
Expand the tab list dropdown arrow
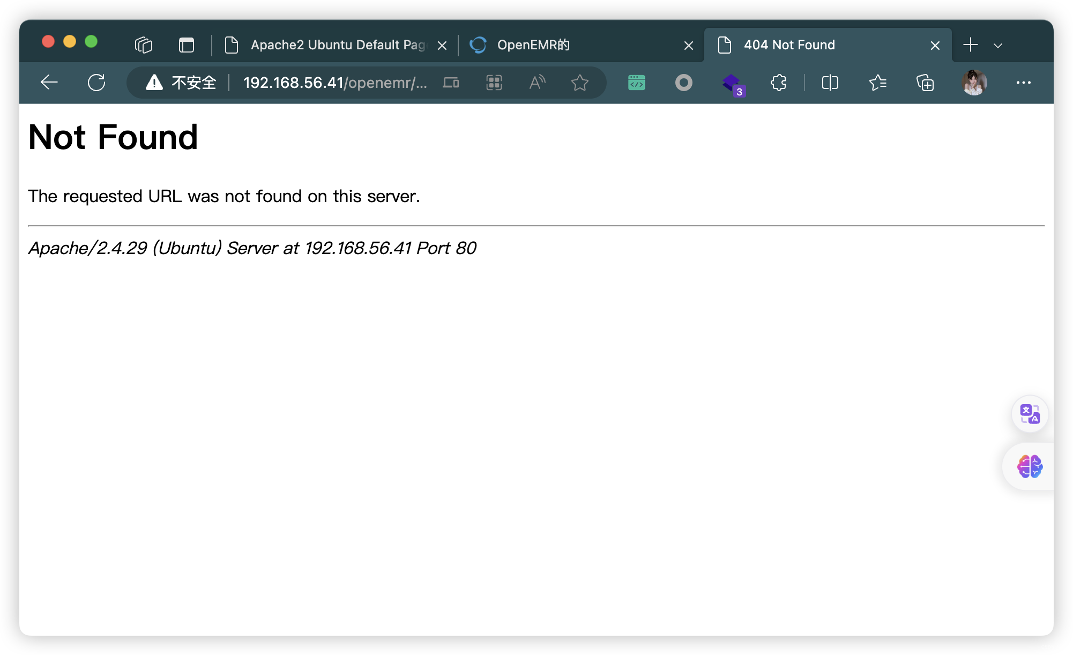[x=998, y=43]
